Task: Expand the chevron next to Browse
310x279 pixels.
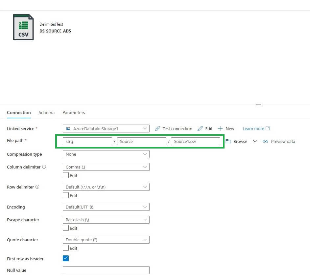Action: (x=255, y=141)
